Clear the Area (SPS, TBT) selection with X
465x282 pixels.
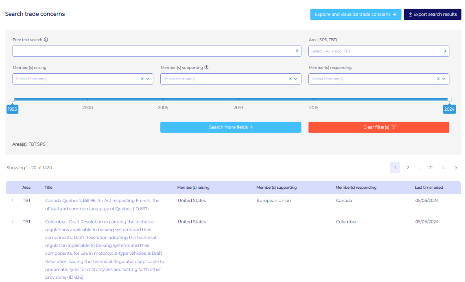click(445, 51)
